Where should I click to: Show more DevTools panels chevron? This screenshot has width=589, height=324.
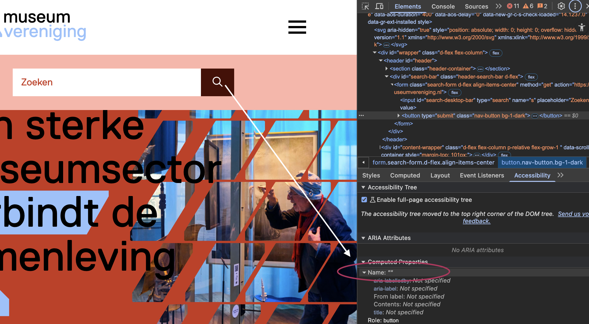(498, 6)
